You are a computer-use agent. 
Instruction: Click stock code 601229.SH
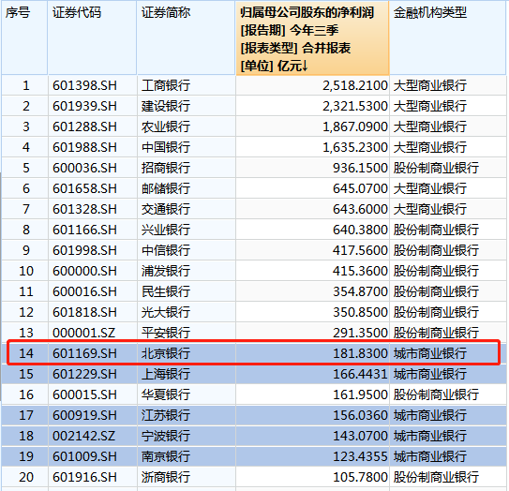93,374
